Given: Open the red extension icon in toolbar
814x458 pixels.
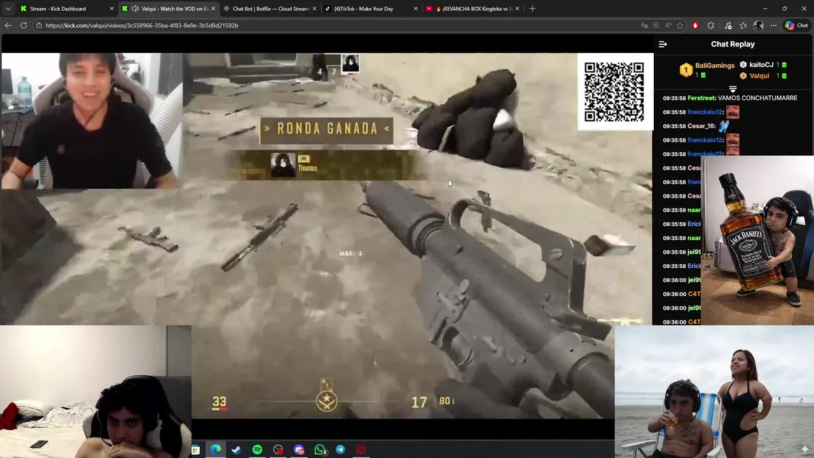Looking at the screenshot, I should pyautogui.click(x=695, y=25).
